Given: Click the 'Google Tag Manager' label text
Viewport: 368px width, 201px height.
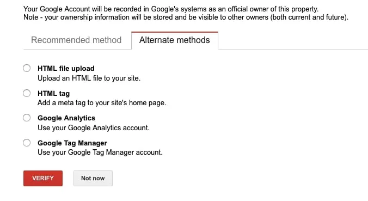Looking at the screenshot, I should [72, 143].
